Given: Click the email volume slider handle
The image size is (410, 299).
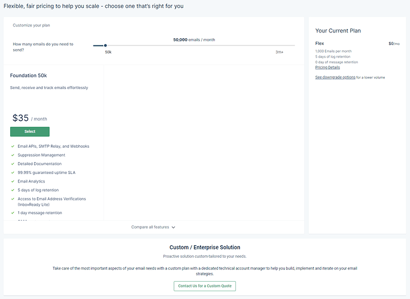Looking at the screenshot, I should [x=105, y=45].
